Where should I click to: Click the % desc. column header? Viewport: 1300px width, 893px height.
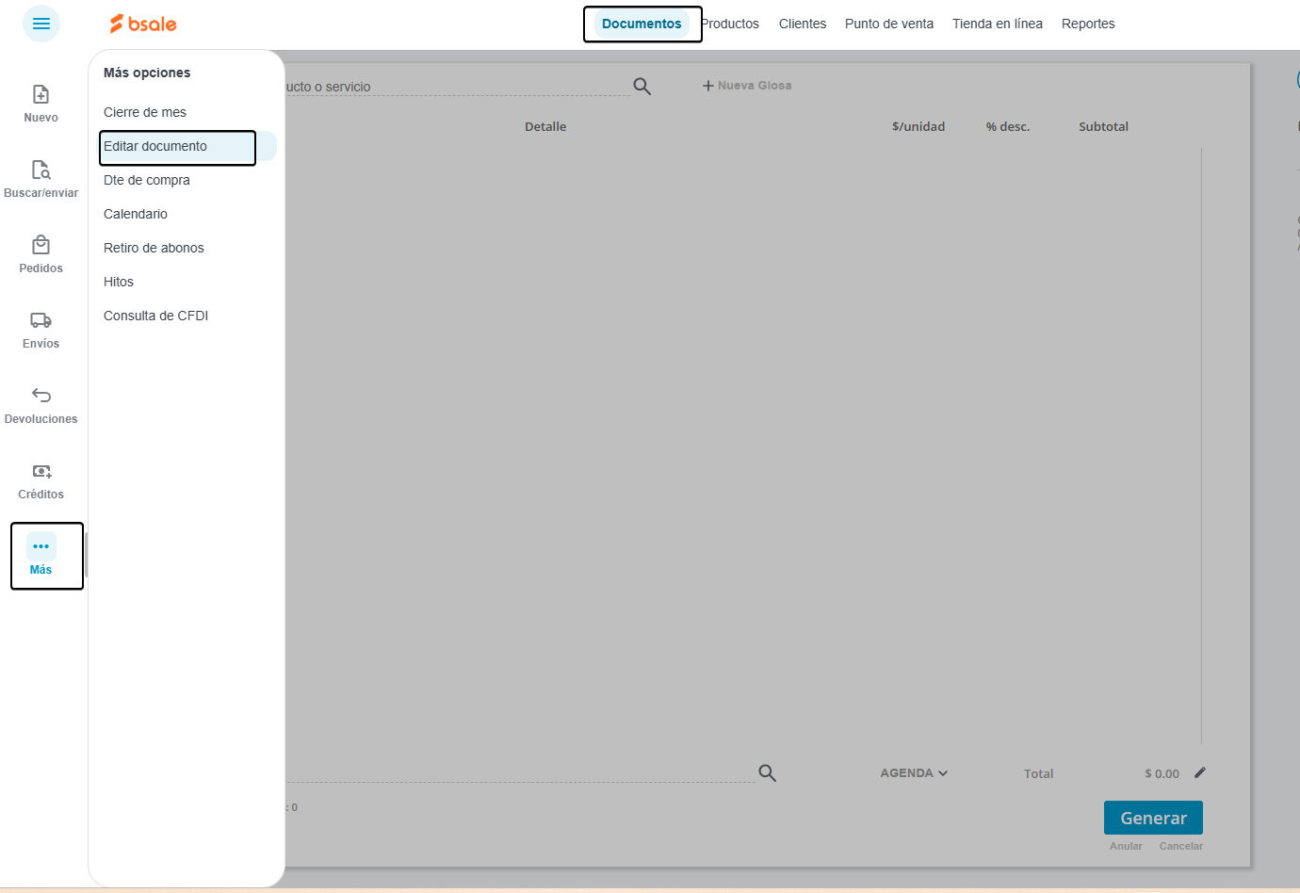[1008, 126]
